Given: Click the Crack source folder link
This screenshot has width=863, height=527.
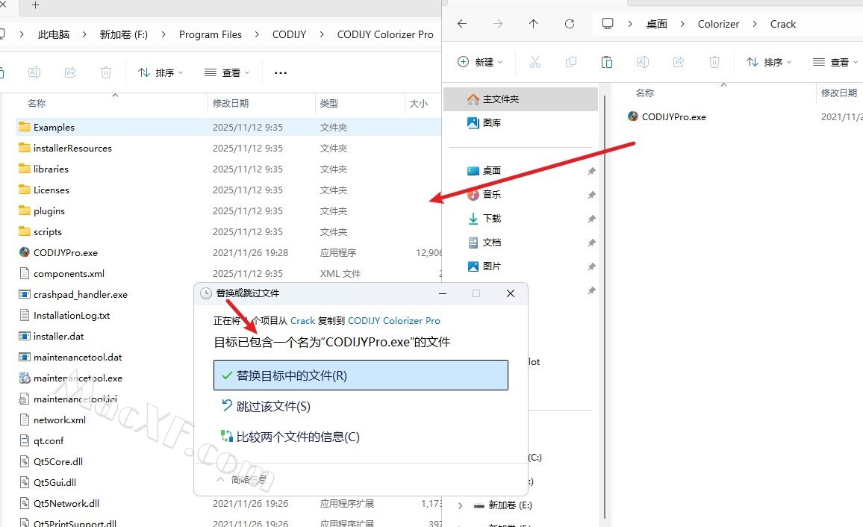Looking at the screenshot, I should (302, 320).
